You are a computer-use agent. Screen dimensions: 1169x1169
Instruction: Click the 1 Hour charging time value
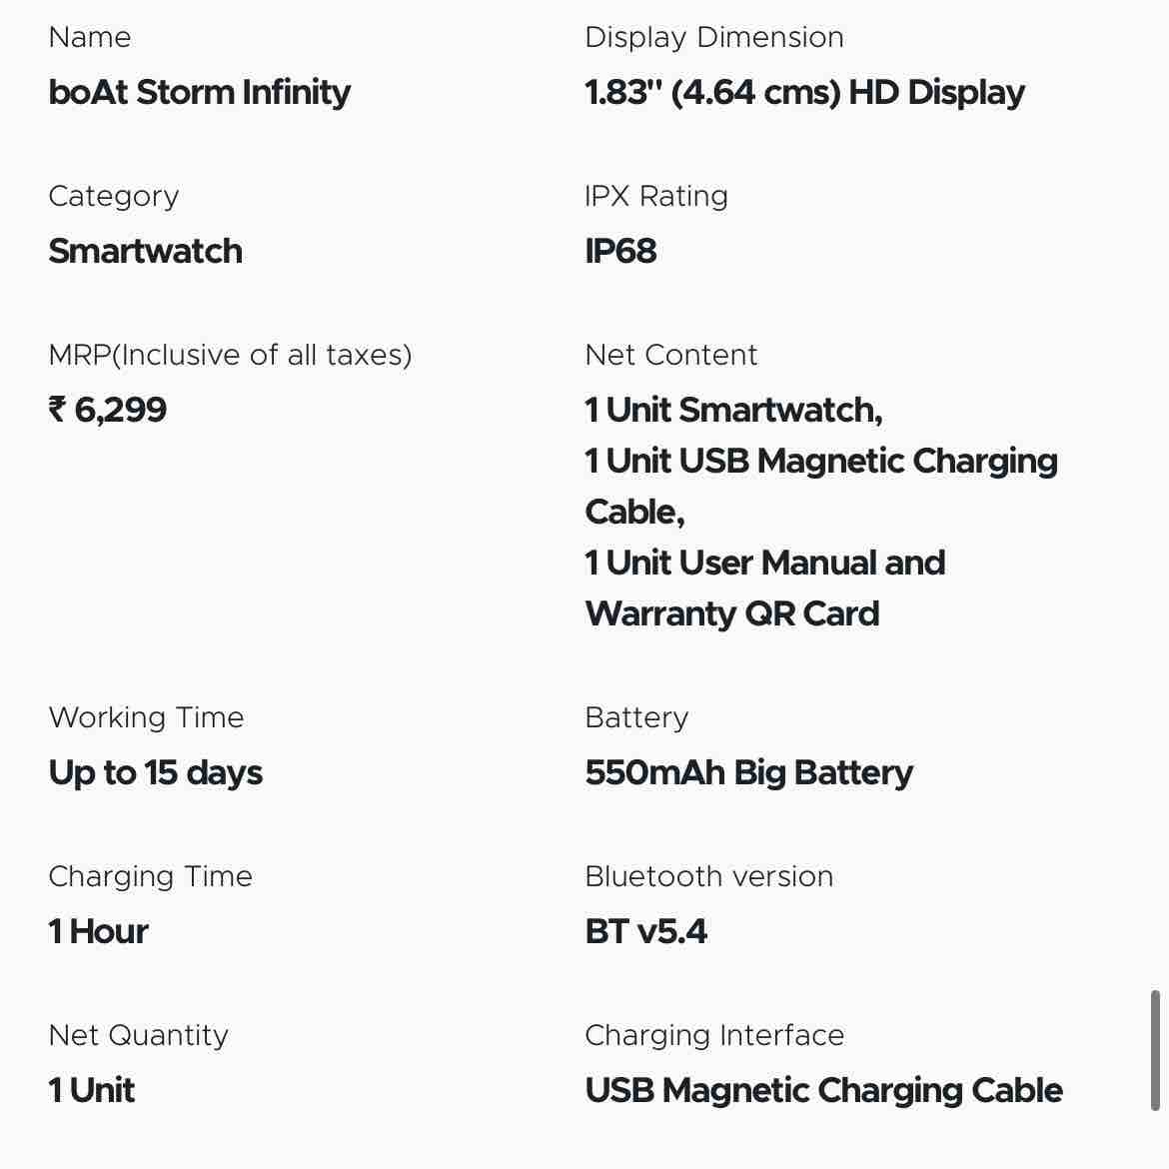98,931
